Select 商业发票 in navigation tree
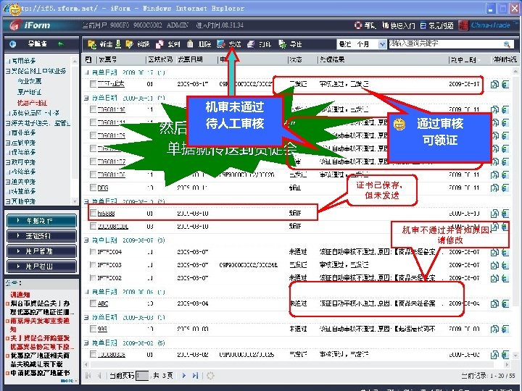The width and height of the screenshot is (522, 391). point(30,81)
